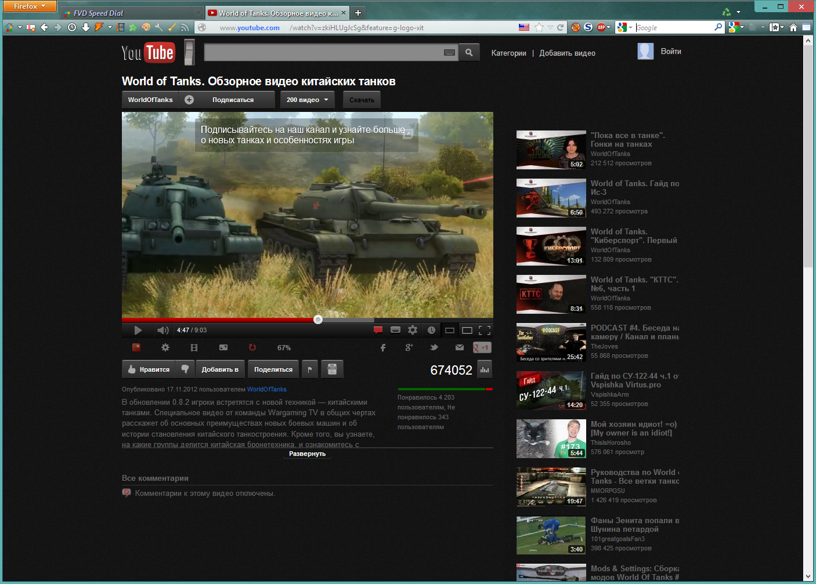The image size is (816, 584).
Task: Show video statistics bar-chart icon
Action: click(x=485, y=369)
